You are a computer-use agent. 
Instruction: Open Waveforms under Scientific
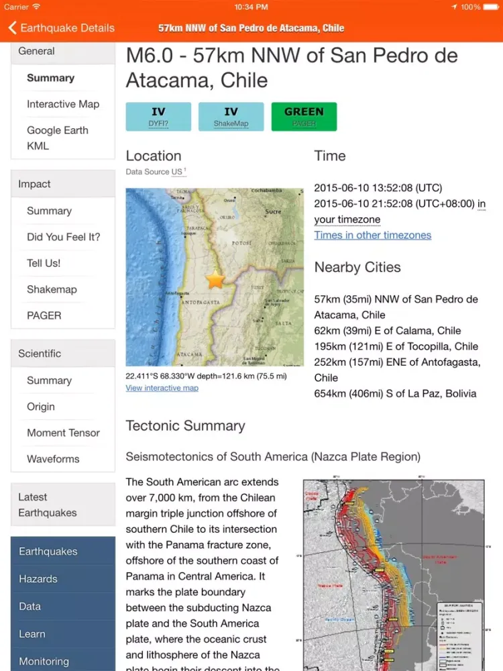click(53, 459)
